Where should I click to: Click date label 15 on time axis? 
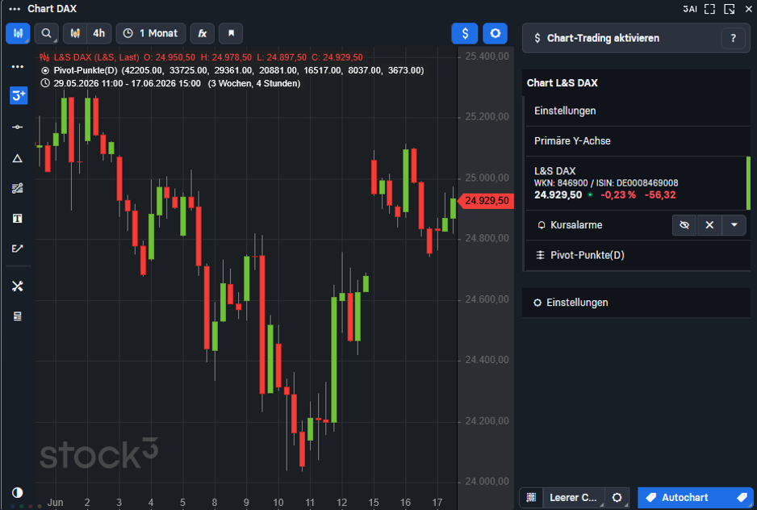[x=374, y=503]
